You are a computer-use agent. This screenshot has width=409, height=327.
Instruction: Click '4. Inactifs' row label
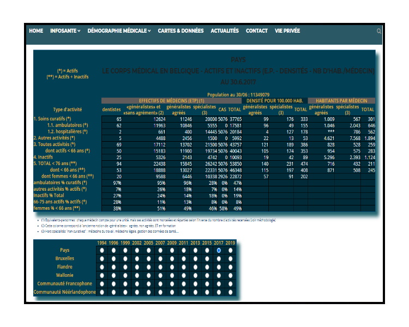pyautogui.click(x=43, y=157)
